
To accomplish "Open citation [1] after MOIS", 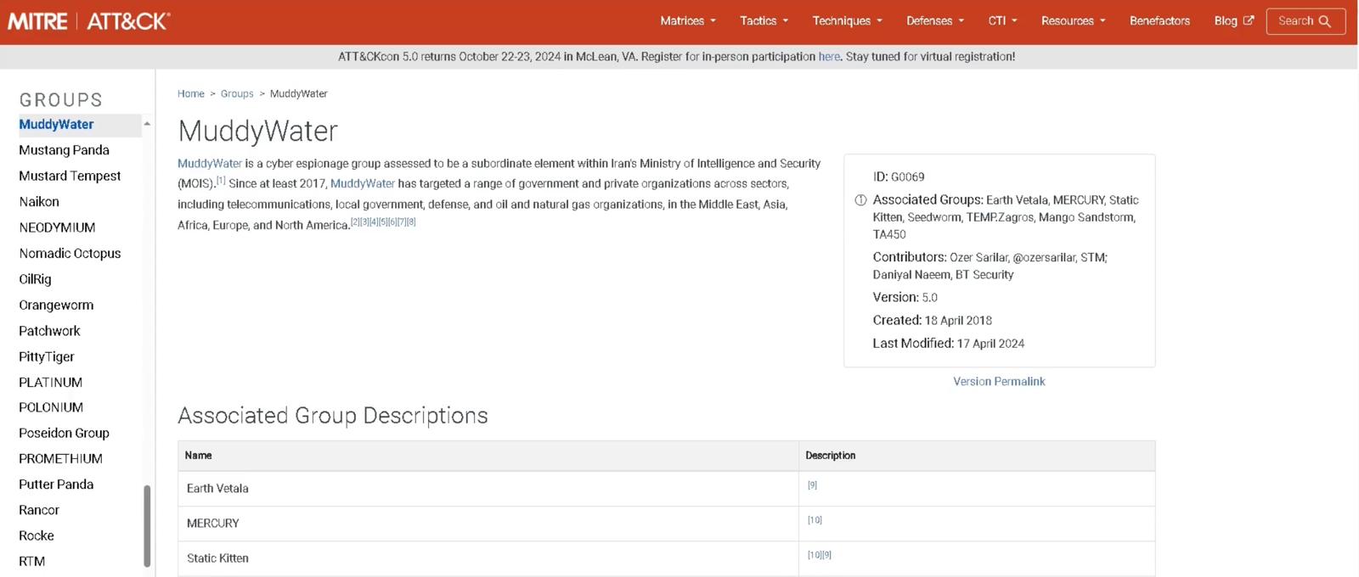I will (x=221, y=181).
